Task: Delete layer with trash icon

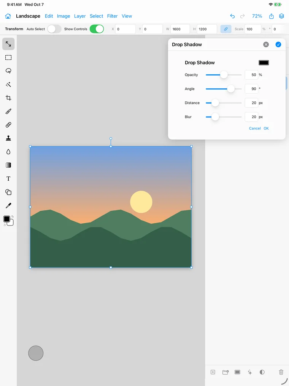Action: click(x=281, y=372)
